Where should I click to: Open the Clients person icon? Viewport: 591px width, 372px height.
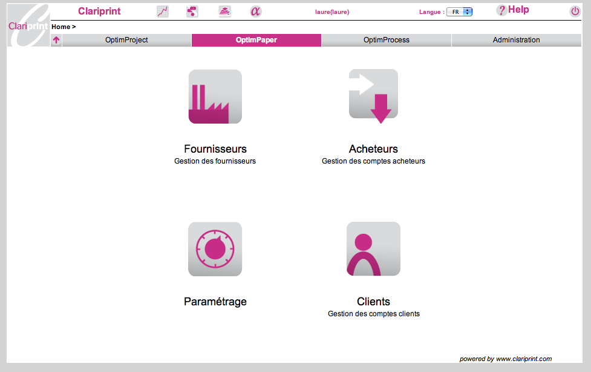click(x=373, y=249)
